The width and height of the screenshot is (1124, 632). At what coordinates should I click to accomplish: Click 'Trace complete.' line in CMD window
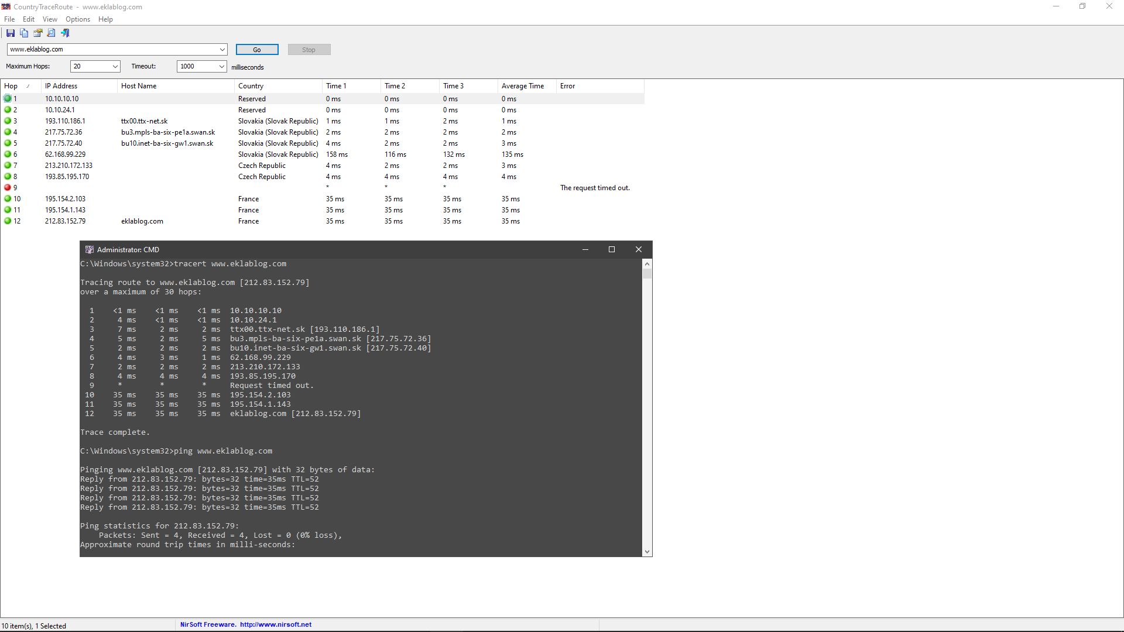(x=115, y=432)
